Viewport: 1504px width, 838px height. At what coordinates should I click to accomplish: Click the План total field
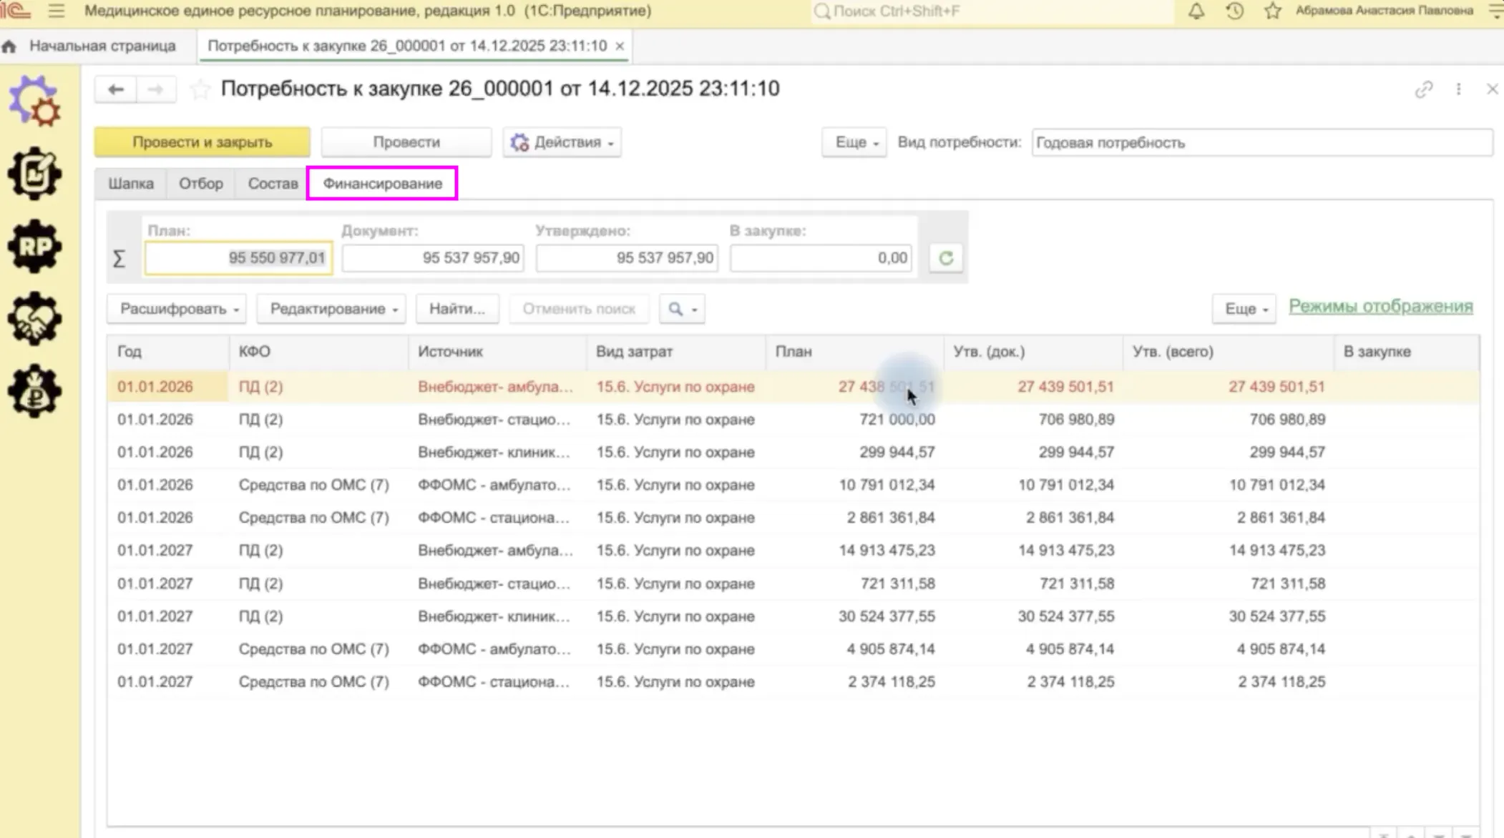click(x=238, y=258)
